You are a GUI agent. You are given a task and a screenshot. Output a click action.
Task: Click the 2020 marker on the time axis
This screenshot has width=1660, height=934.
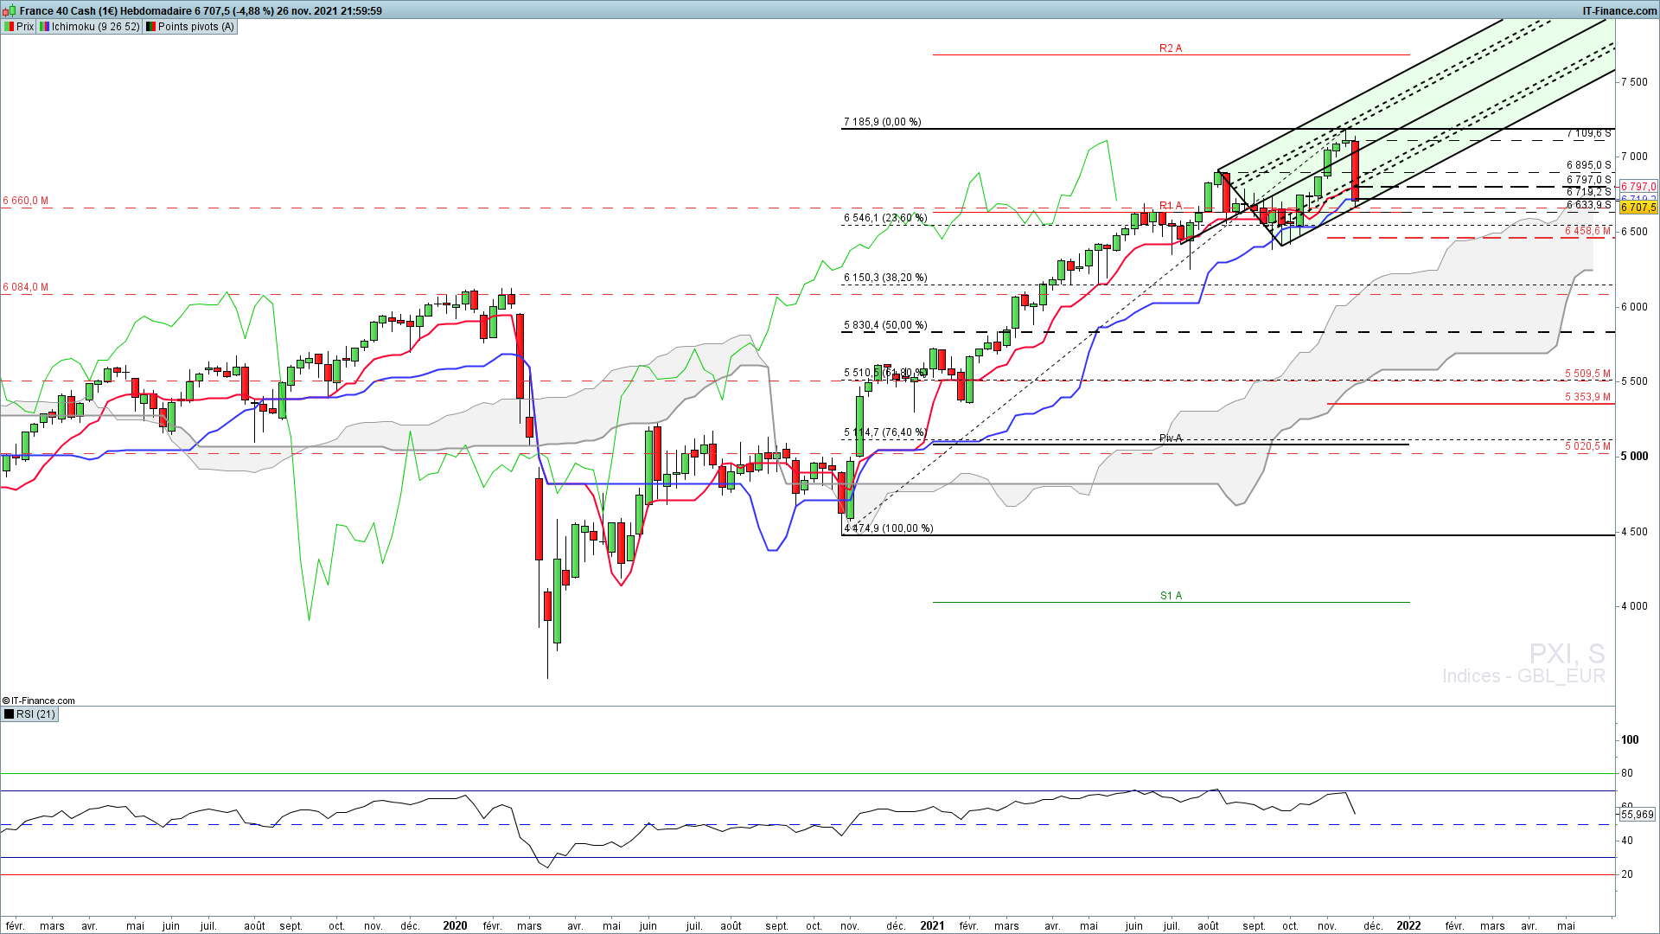click(x=455, y=925)
